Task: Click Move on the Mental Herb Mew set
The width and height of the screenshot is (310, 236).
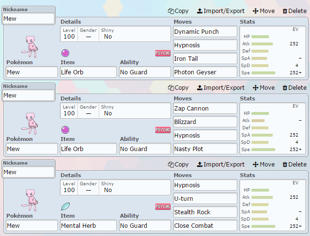Action: [264, 165]
